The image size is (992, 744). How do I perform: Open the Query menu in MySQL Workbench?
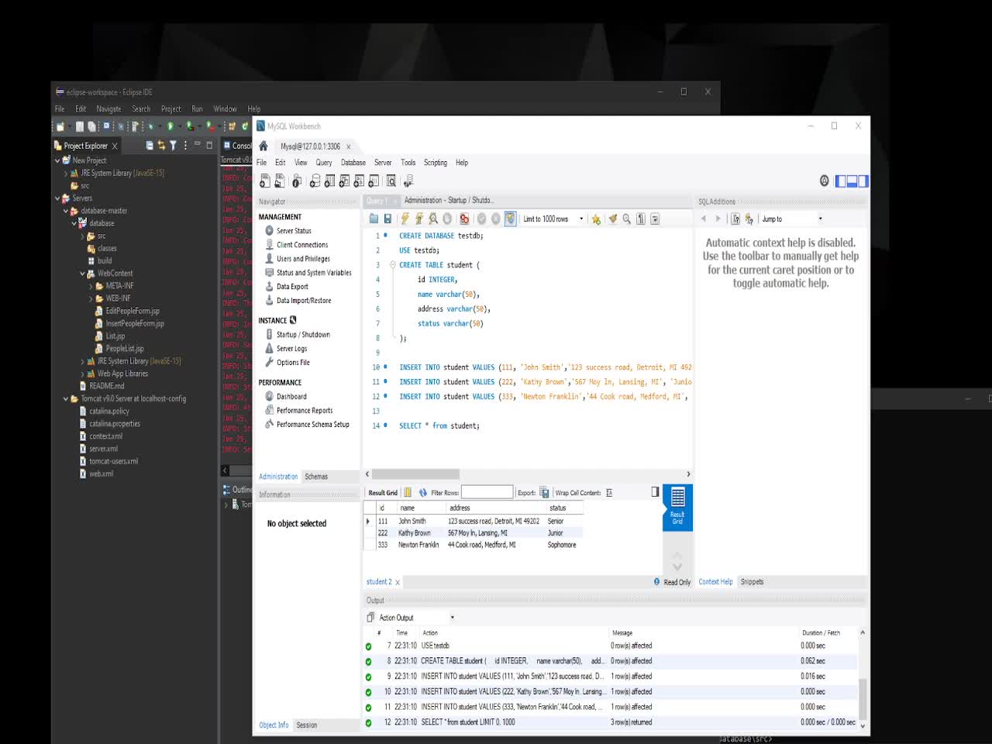point(324,163)
